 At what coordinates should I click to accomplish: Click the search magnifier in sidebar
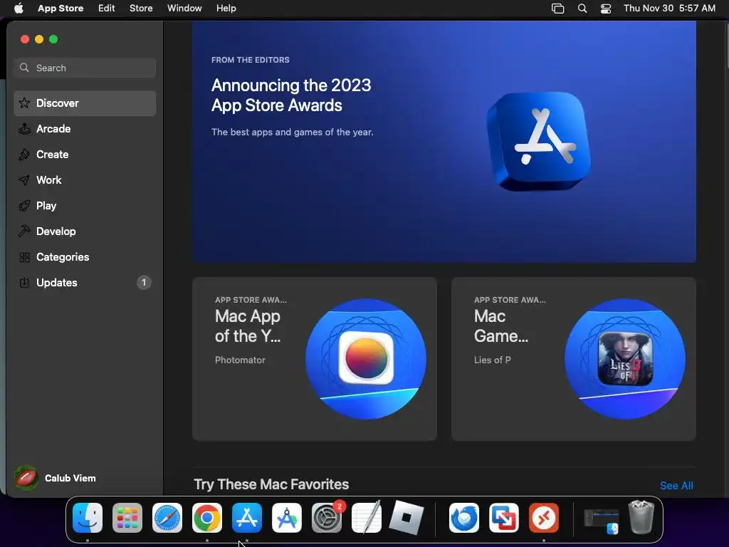click(x=24, y=68)
